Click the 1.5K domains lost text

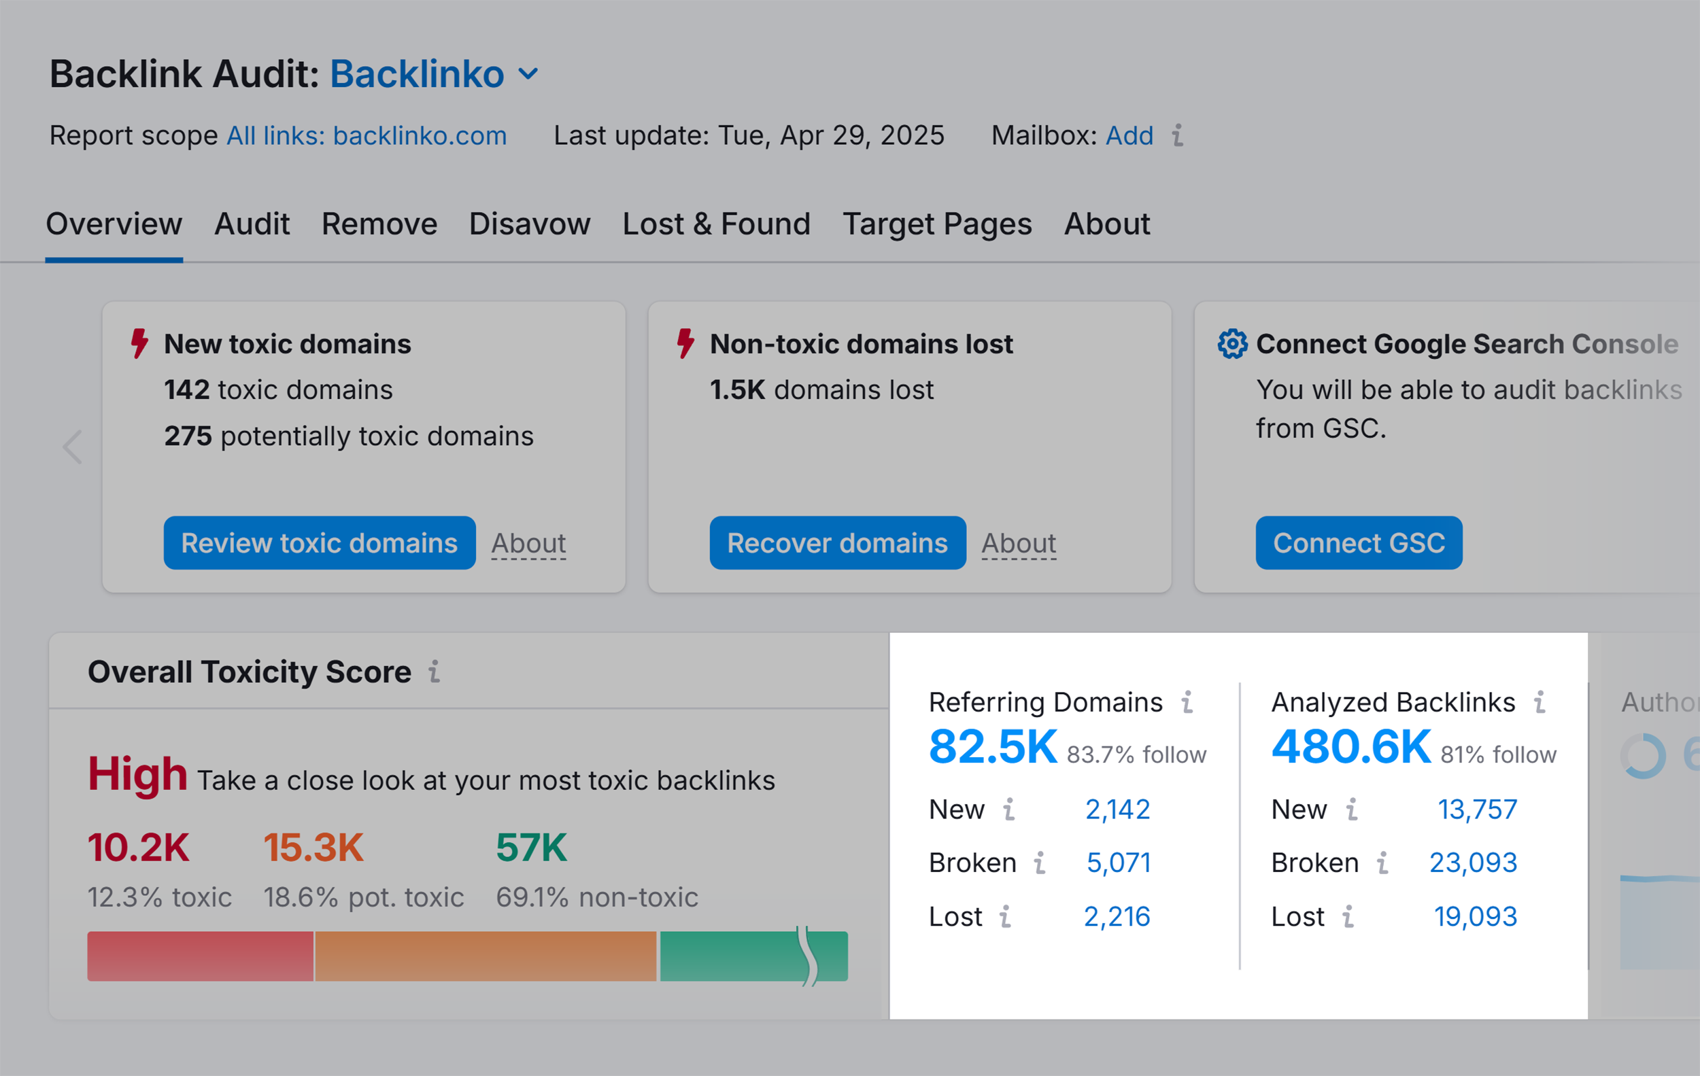(x=821, y=389)
